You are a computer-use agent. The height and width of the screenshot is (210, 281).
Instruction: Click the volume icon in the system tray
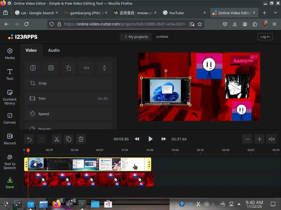click(213, 204)
